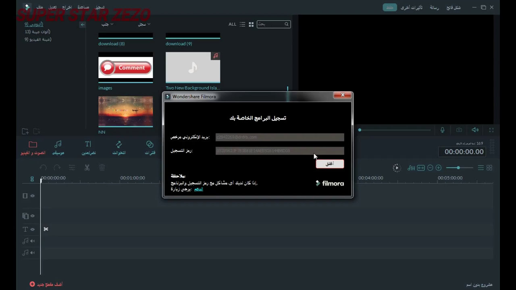Click تأثيرات أخرى (more effects) link
Viewport: 516px width, 290px height.
point(412,7)
